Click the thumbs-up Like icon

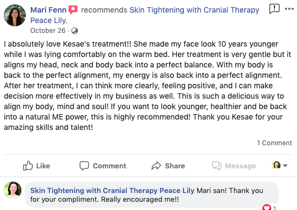[28, 166]
